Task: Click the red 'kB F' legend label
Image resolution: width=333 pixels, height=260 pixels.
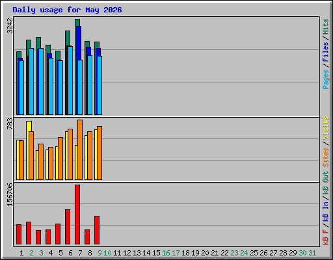Action: (x=325, y=237)
